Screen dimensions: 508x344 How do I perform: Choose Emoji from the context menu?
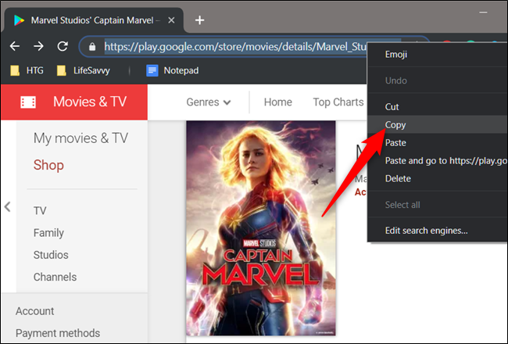coord(438,54)
